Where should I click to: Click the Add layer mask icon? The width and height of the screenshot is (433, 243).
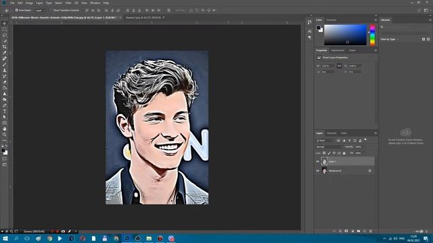346,231
